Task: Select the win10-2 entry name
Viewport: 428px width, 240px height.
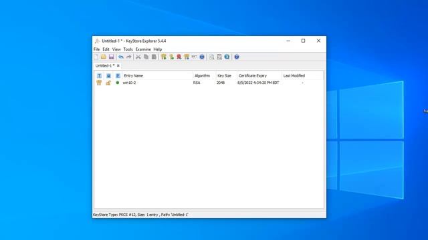Action: click(129, 83)
